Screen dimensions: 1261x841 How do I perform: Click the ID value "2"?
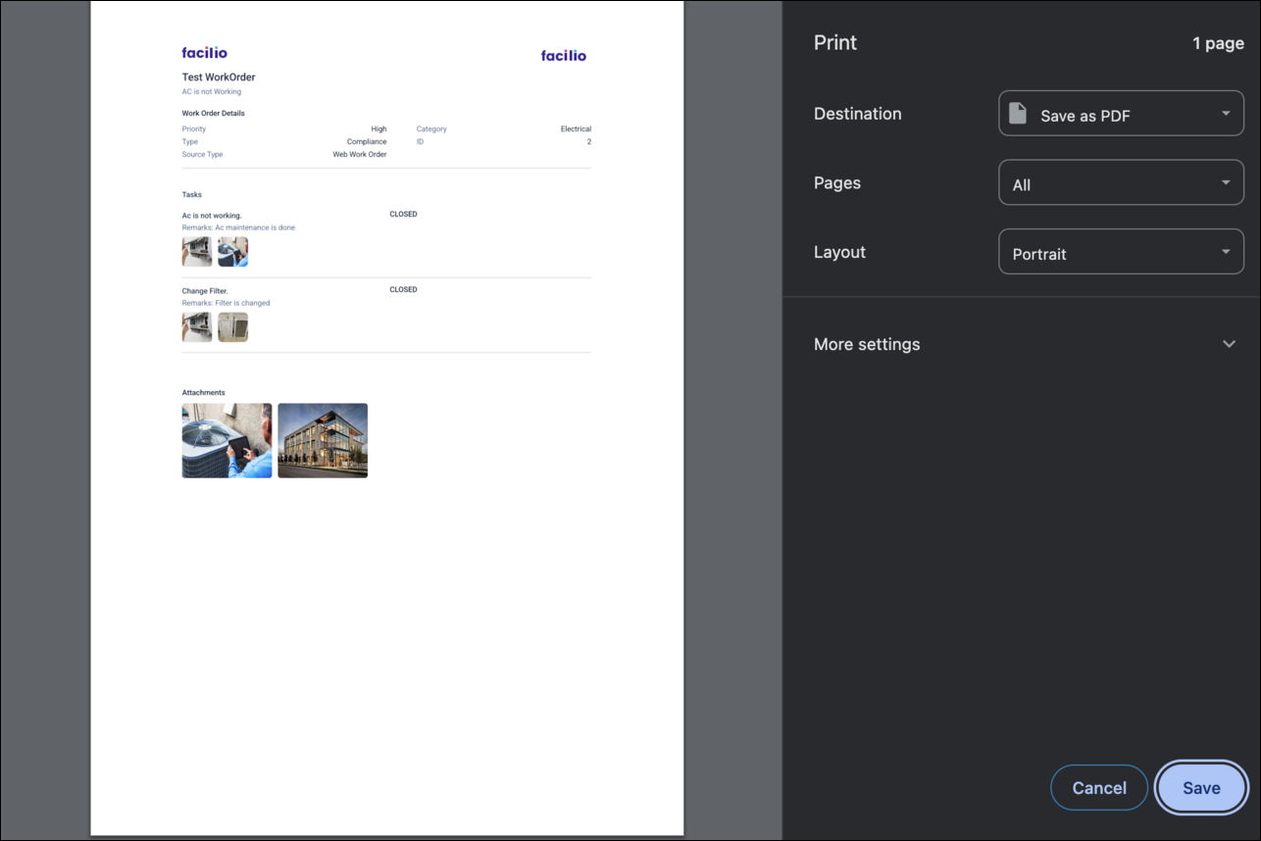[589, 142]
